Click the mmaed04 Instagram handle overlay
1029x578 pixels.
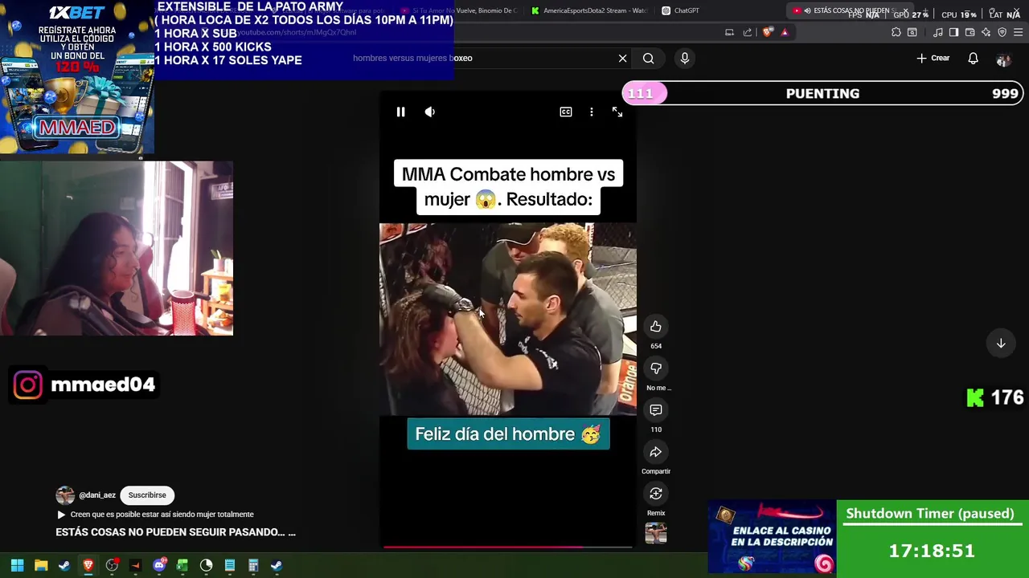pyautogui.click(x=103, y=385)
